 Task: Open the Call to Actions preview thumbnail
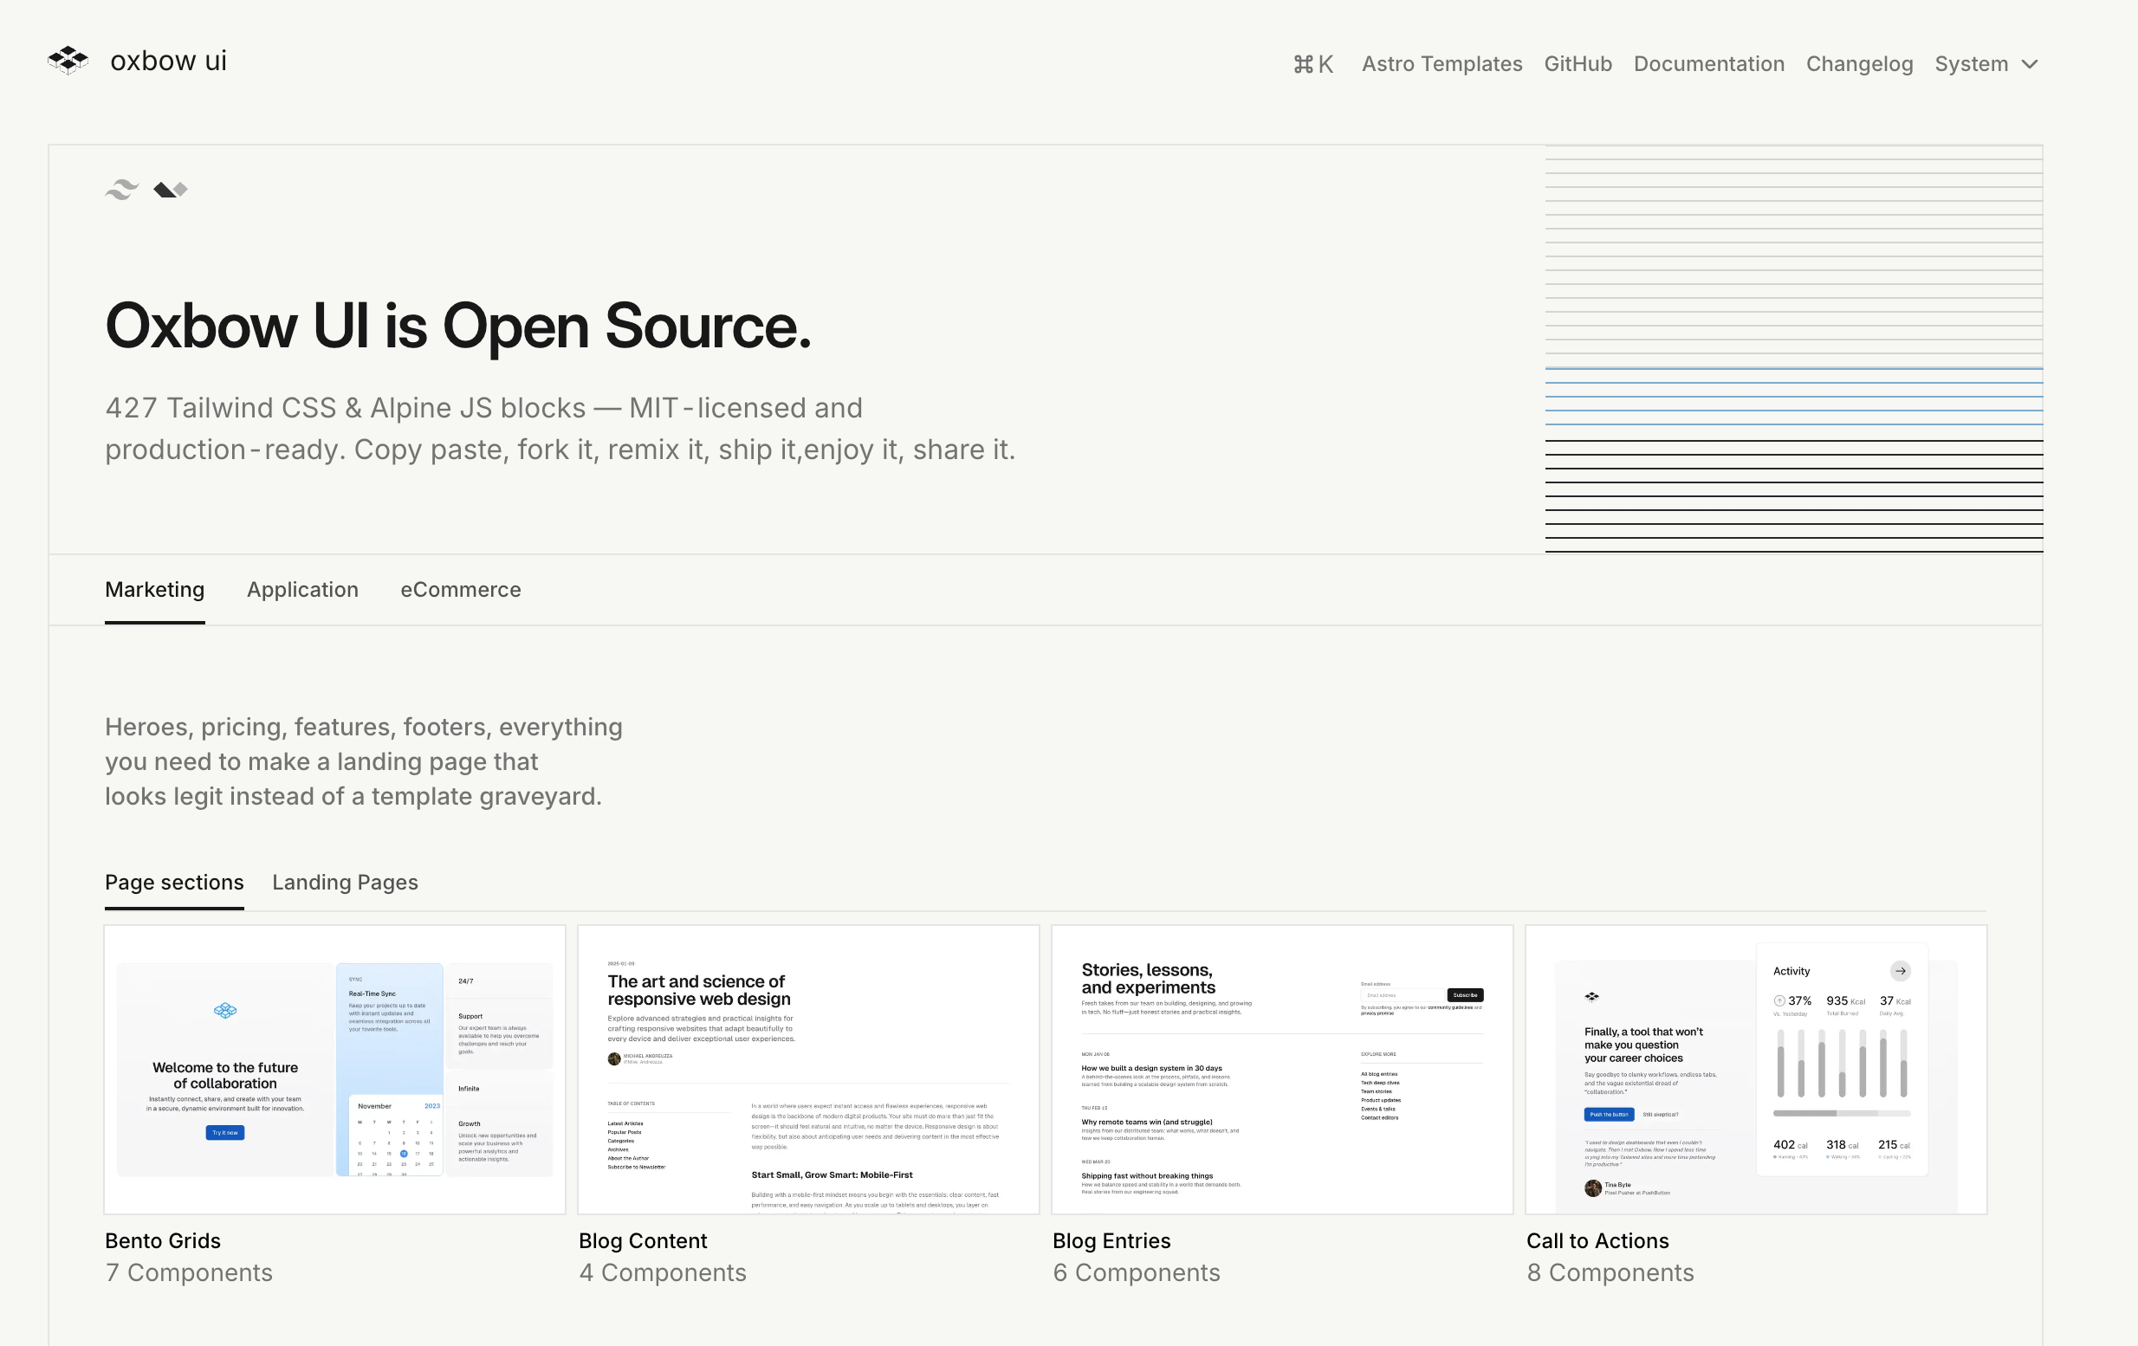1755,1069
